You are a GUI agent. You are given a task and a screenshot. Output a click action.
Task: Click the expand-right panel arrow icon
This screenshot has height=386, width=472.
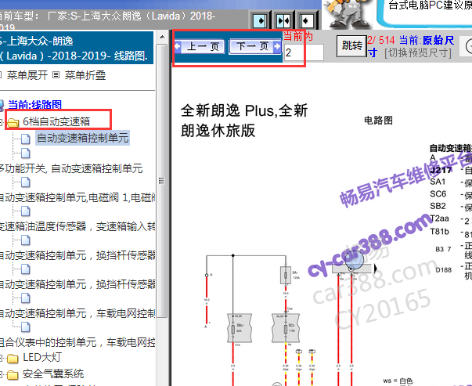pyautogui.click(x=260, y=20)
